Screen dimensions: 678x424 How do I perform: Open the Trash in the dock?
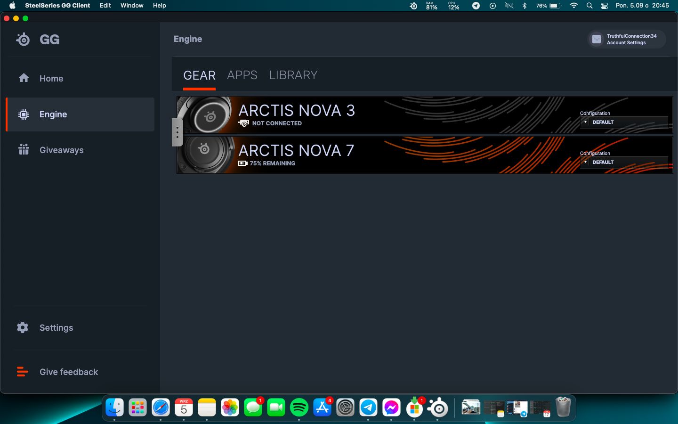[x=563, y=407]
